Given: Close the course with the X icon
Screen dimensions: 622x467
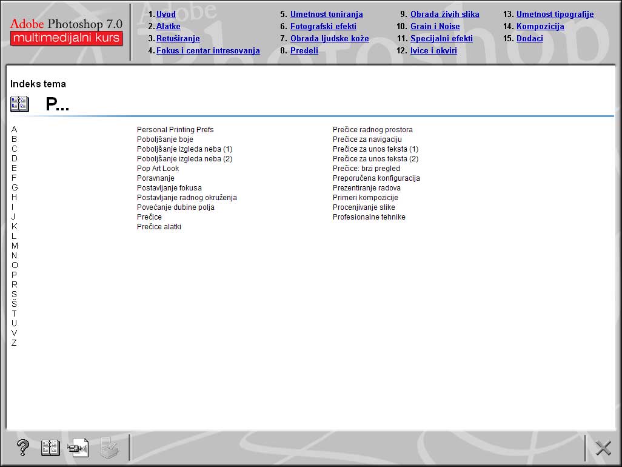Looking at the screenshot, I should pyautogui.click(x=603, y=448).
